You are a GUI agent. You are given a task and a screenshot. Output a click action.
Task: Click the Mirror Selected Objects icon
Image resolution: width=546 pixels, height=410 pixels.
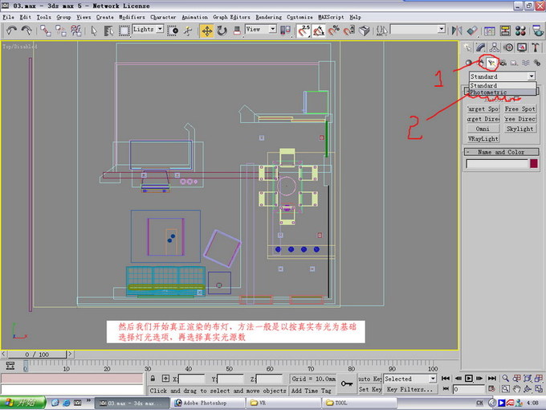[457, 31]
